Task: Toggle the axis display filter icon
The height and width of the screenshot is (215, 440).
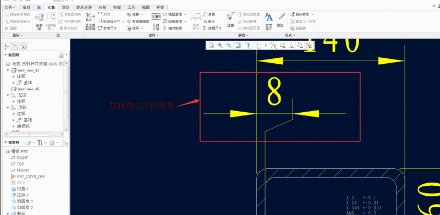Action: pyautogui.click(x=291, y=46)
